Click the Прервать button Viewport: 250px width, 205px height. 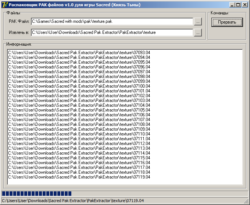click(x=227, y=22)
